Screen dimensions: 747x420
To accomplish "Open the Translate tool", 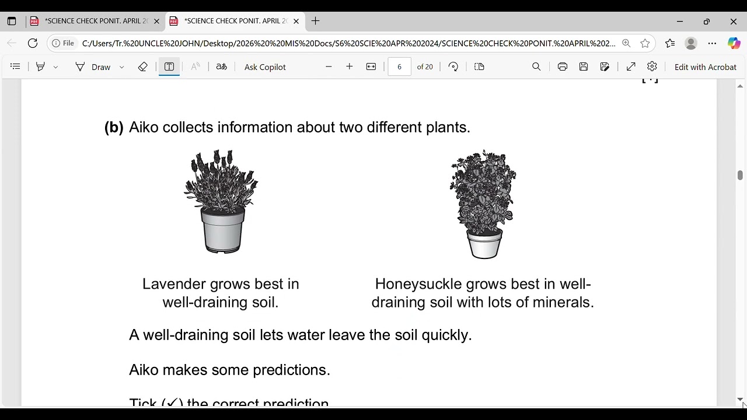I will pos(221,67).
